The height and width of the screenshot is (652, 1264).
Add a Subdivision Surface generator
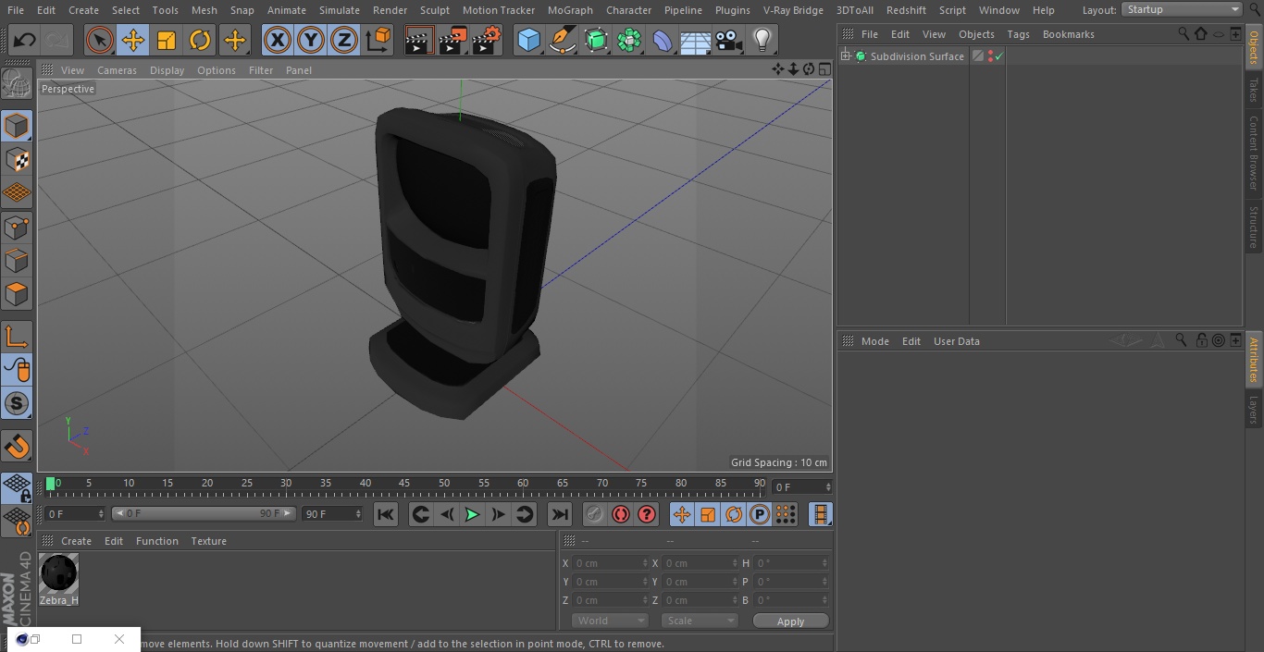coord(596,40)
